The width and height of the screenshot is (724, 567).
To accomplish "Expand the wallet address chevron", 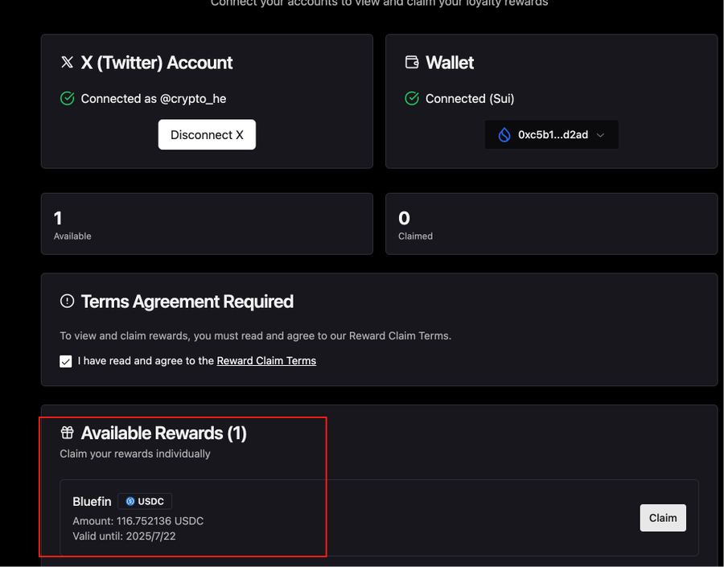I will click(600, 135).
